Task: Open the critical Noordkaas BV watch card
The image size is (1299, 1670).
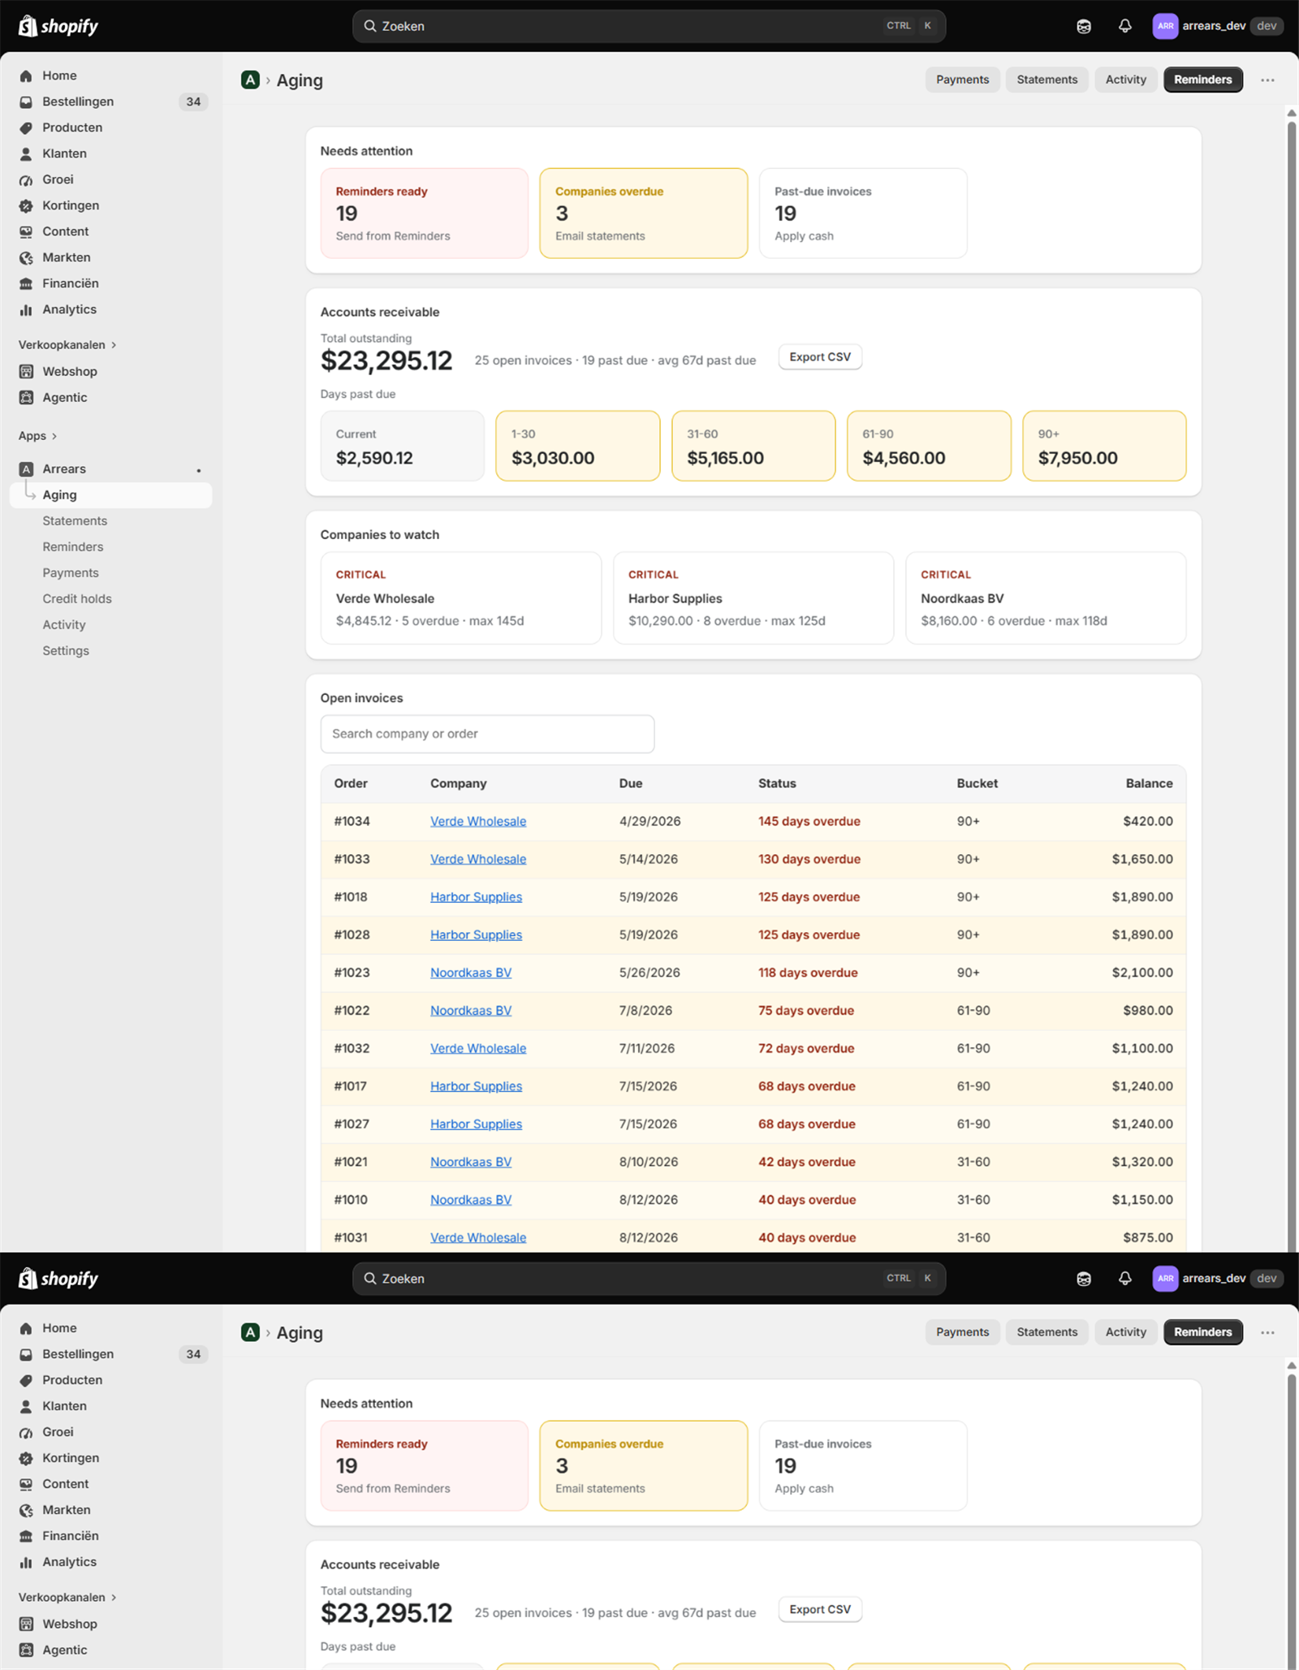Action: 1046,598
